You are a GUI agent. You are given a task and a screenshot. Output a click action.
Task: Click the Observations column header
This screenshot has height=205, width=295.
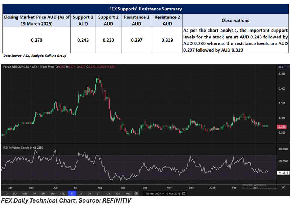tap(235, 20)
